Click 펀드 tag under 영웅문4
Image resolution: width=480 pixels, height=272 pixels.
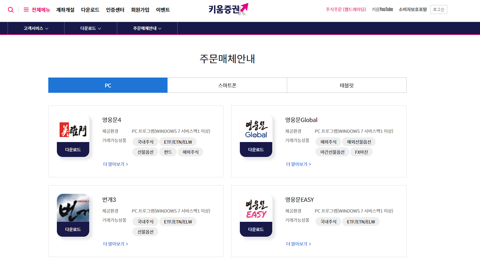tap(168, 152)
